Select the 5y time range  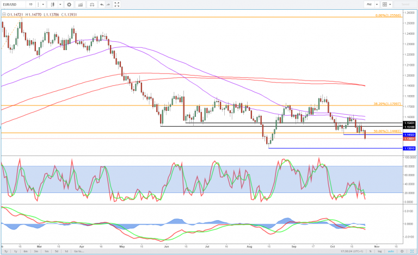(x=6, y=251)
